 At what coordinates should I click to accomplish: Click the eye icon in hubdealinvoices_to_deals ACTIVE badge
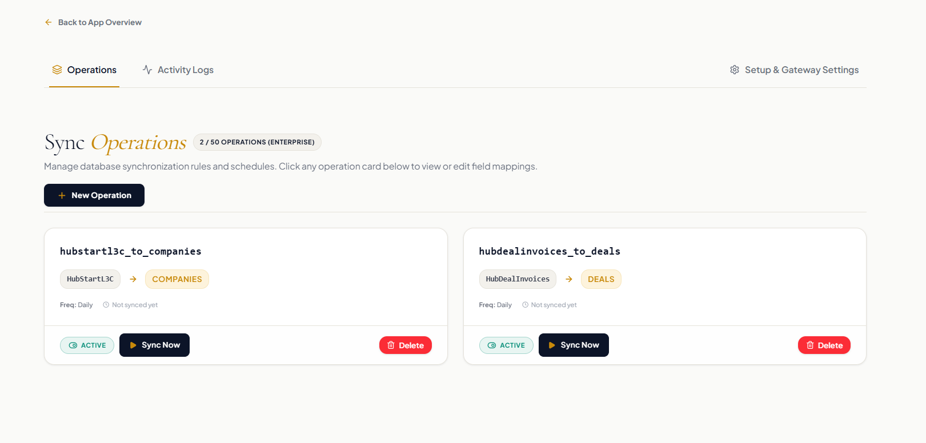click(x=492, y=345)
